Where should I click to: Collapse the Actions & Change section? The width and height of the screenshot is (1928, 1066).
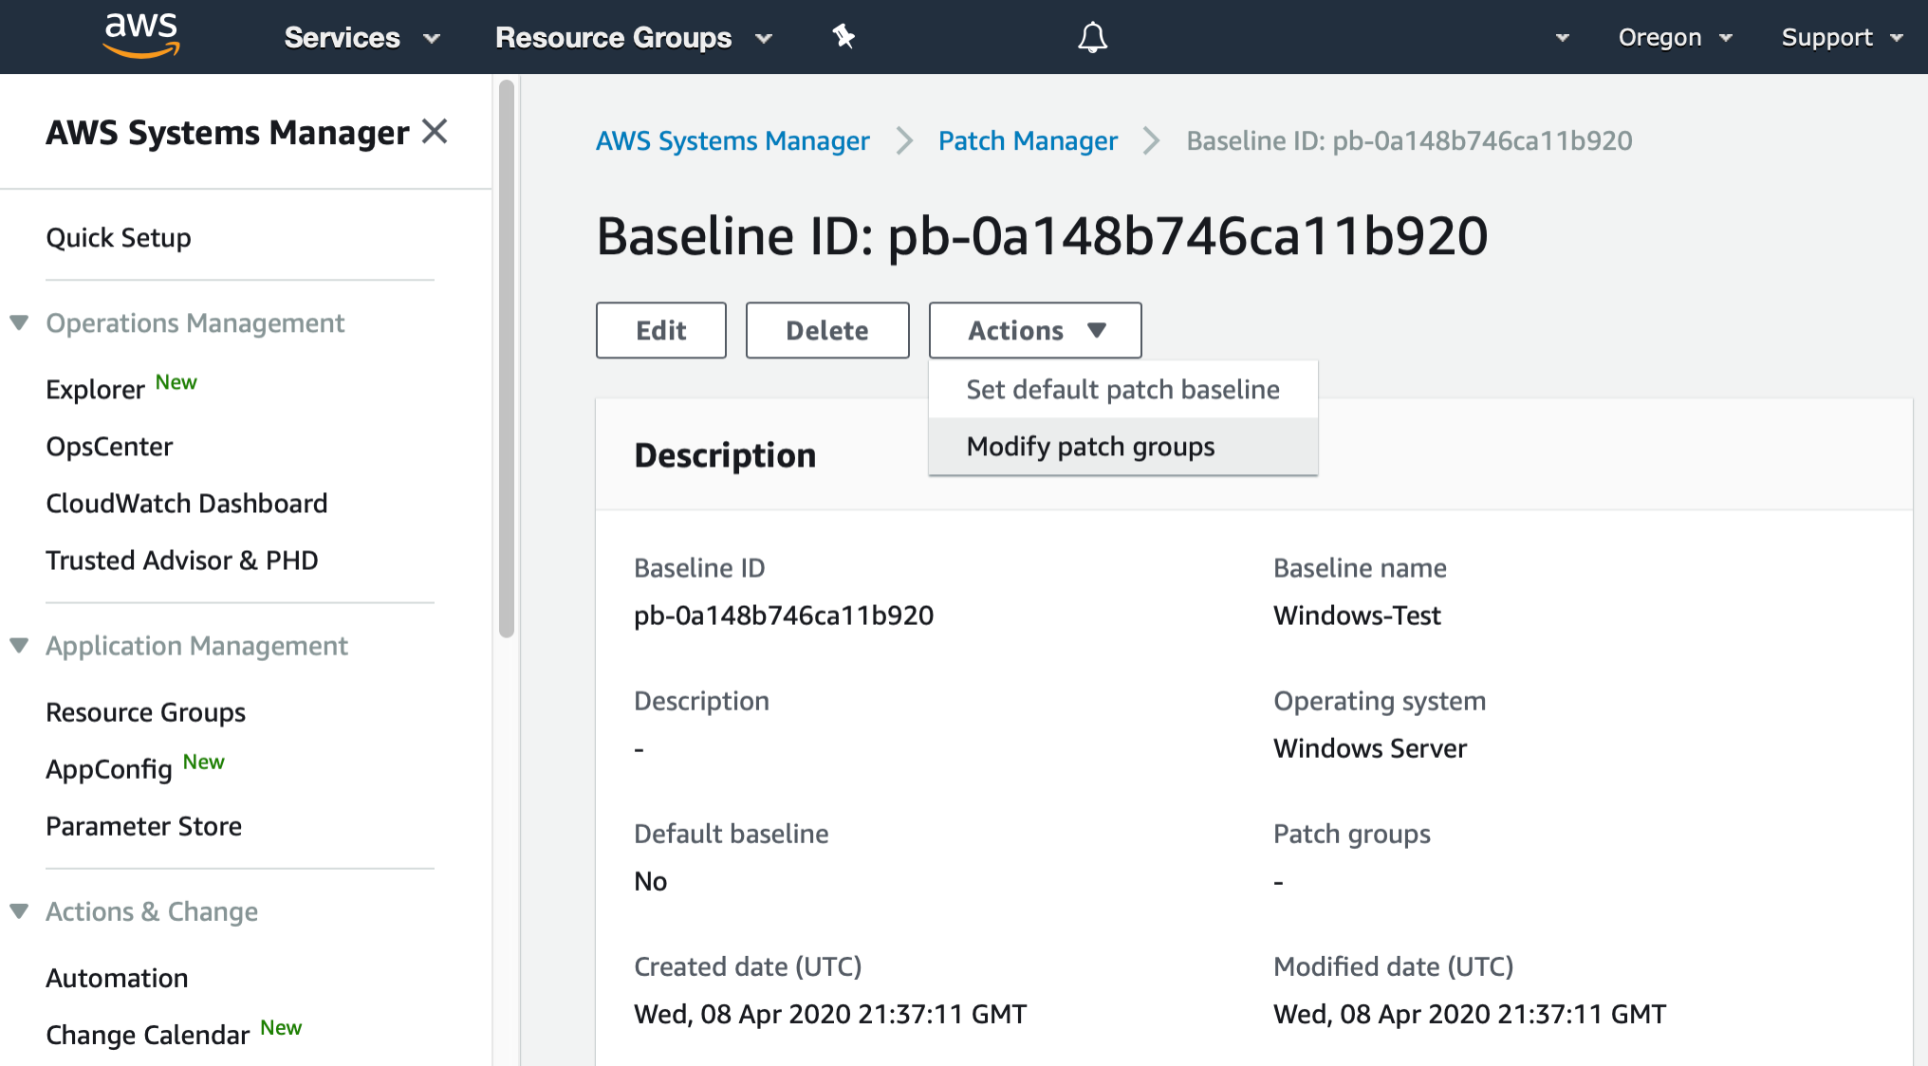(x=20, y=910)
